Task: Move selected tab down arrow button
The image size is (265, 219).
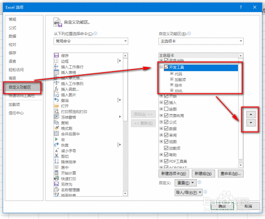Action: pyautogui.click(x=251, y=122)
